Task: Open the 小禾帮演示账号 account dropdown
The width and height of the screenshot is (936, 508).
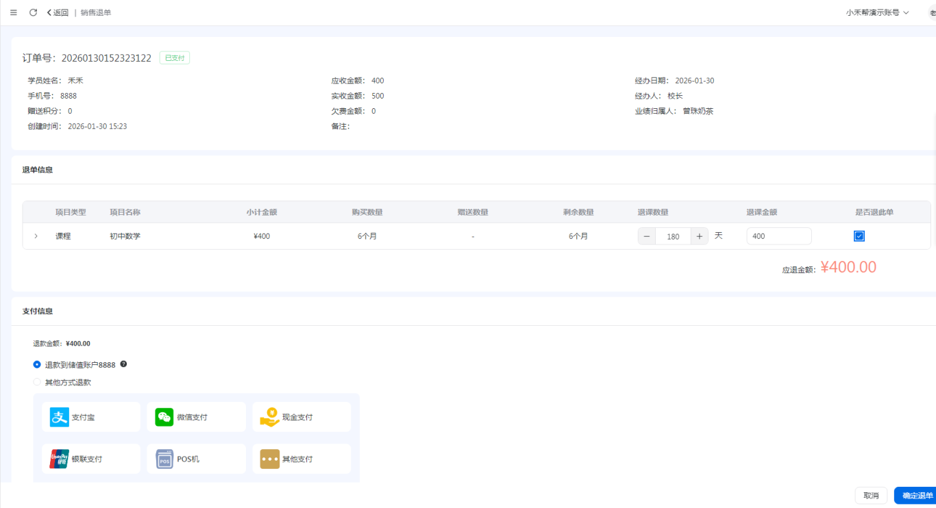Action: click(877, 12)
